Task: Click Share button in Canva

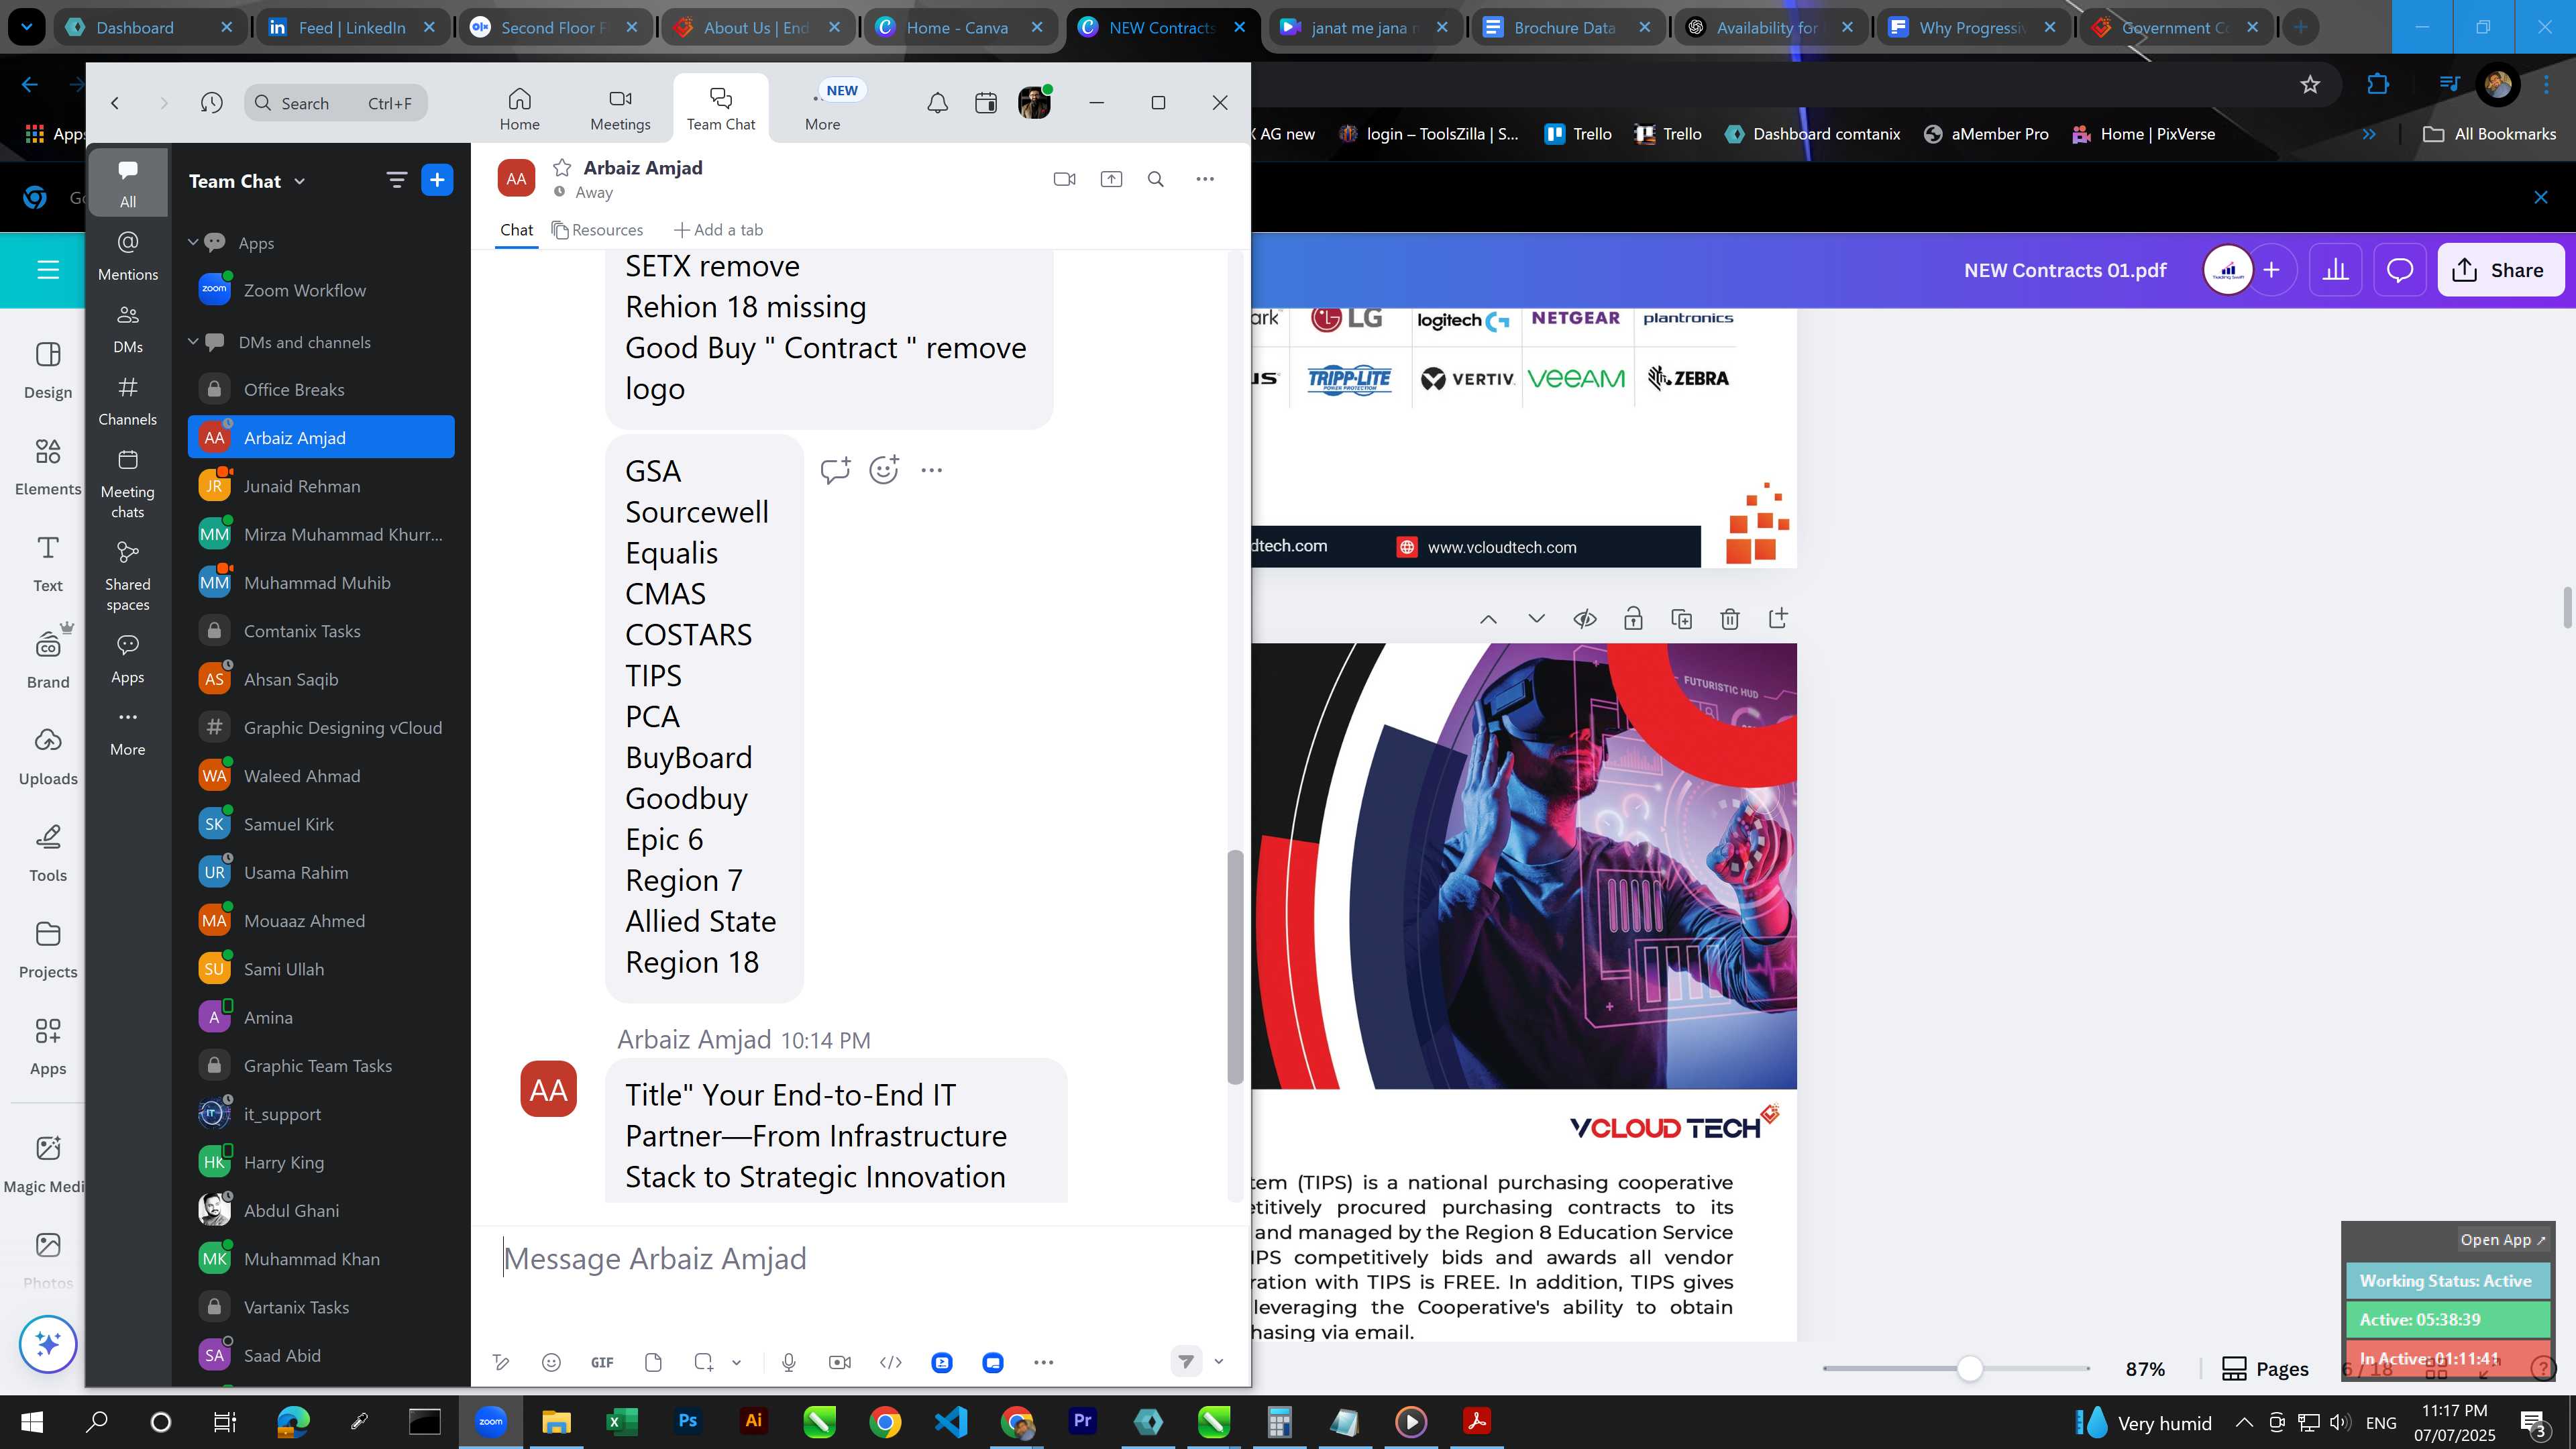Action: pyautogui.click(x=2500, y=270)
